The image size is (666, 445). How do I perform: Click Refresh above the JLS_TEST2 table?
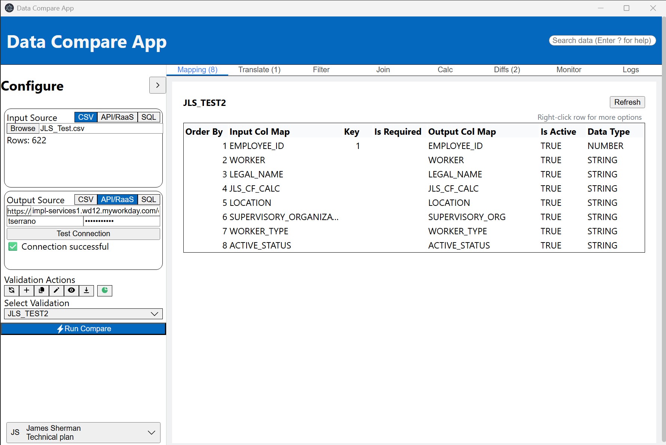click(627, 102)
